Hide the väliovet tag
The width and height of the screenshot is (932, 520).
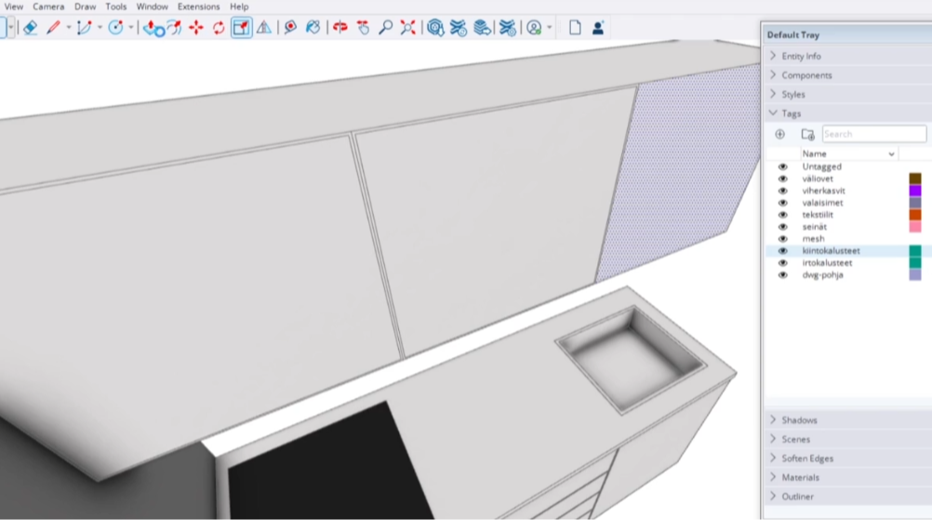click(783, 179)
